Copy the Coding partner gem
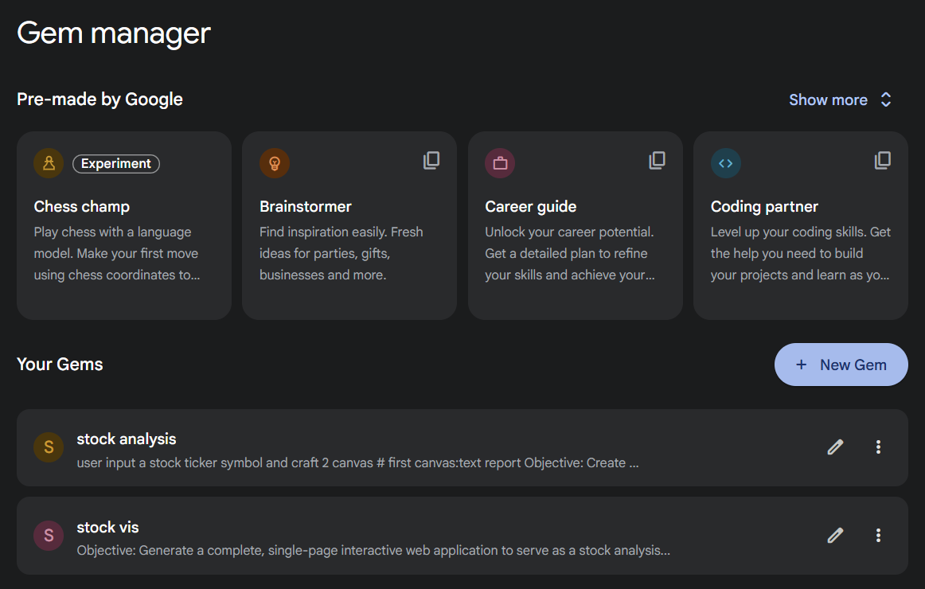Viewport: 925px width, 589px height. click(x=883, y=160)
